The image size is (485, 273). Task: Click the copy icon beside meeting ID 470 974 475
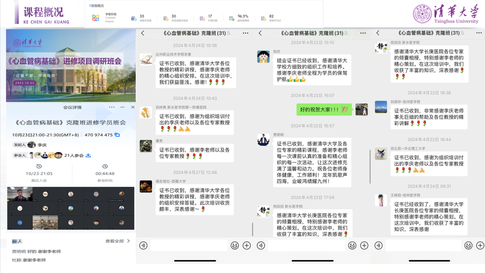pyautogui.click(x=117, y=135)
